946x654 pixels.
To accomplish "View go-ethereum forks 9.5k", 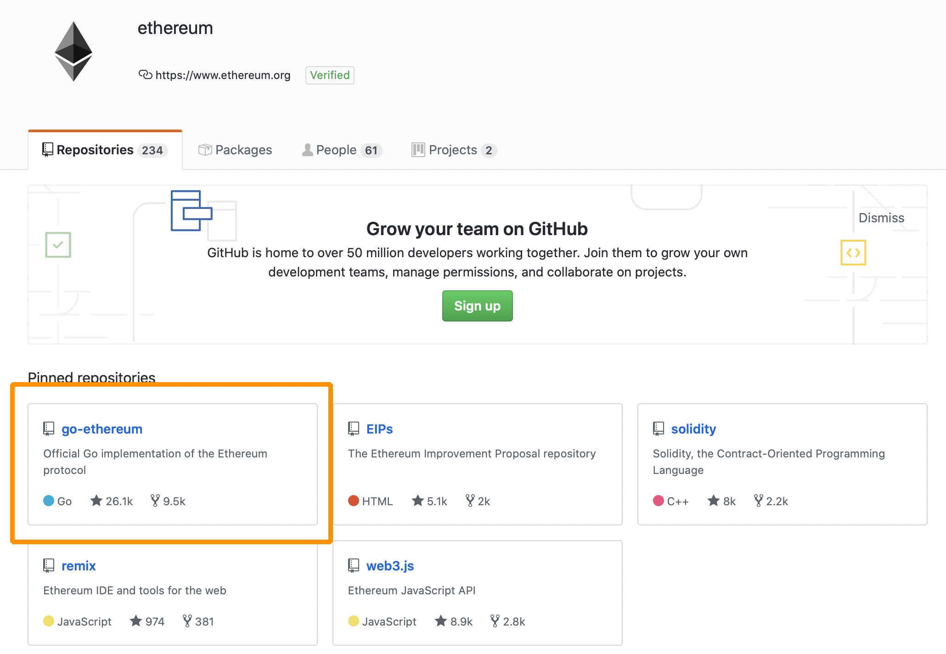I will tap(168, 501).
